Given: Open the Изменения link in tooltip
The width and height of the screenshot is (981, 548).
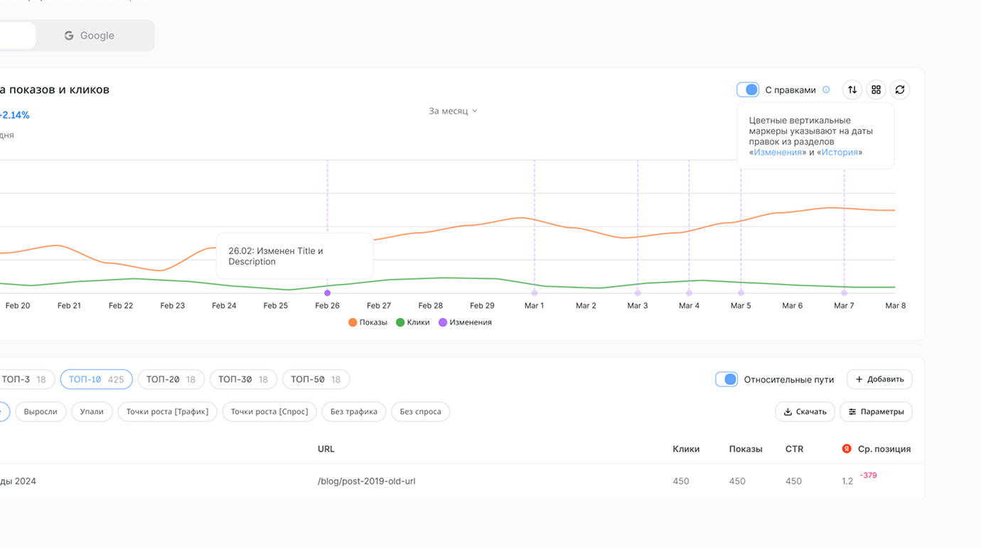Looking at the screenshot, I should click(778, 153).
